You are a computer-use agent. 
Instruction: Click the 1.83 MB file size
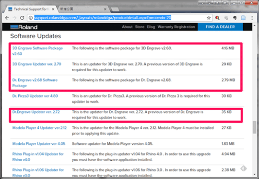pyautogui.click(x=228, y=144)
